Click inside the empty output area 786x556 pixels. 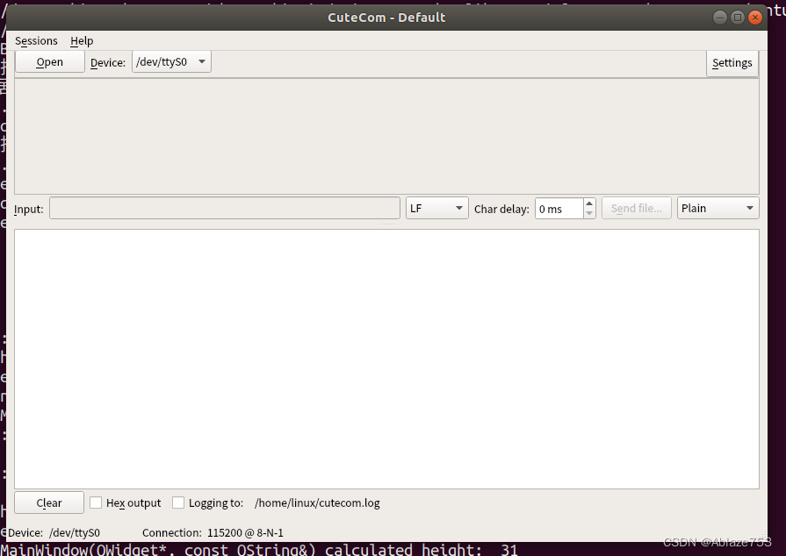click(x=386, y=358)
